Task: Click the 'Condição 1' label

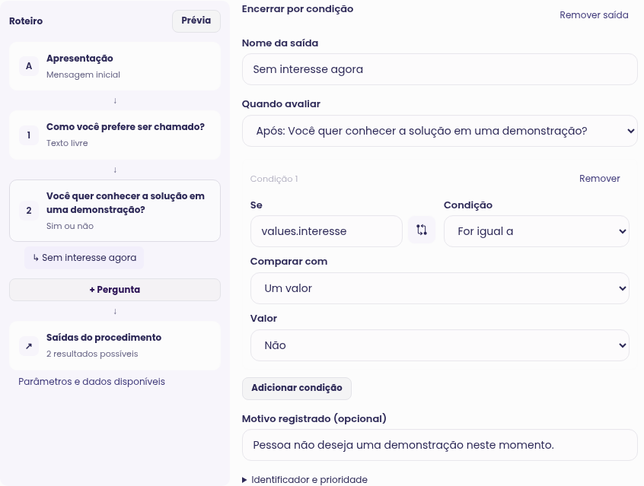Action: tap(274, 179)
